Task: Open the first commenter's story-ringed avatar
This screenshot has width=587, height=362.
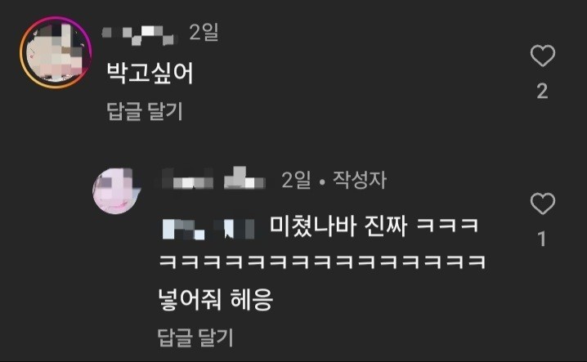Action: pos(56,52)
